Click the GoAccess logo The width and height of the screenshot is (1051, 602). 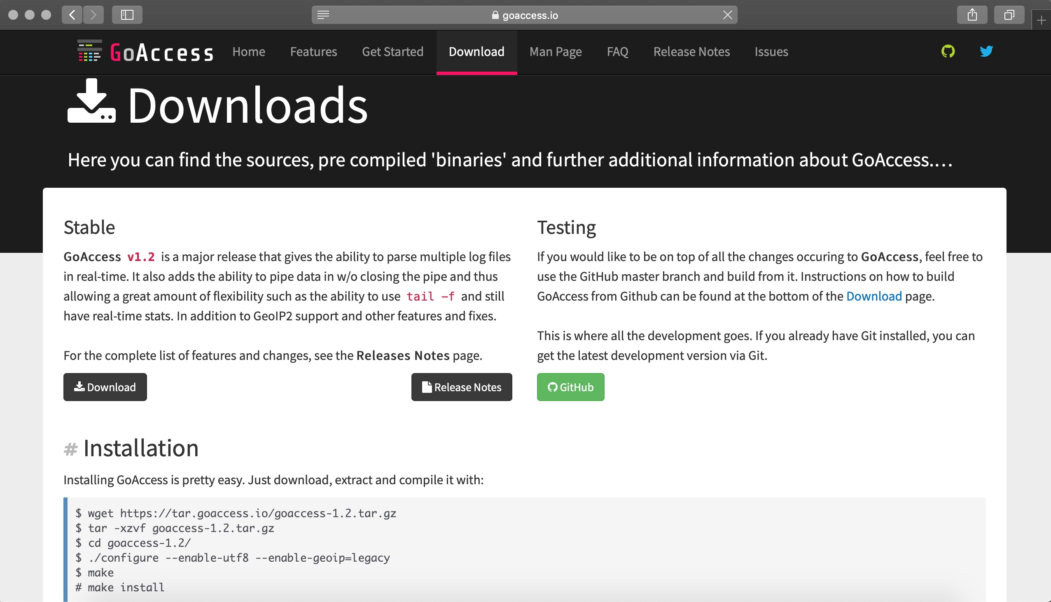(x=145, y=52)
